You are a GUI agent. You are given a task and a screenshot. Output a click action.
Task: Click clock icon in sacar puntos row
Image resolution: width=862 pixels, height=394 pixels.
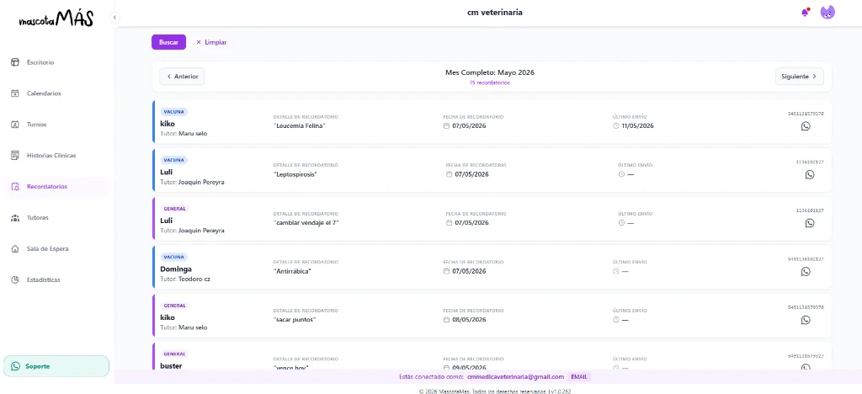pos(615,319)
